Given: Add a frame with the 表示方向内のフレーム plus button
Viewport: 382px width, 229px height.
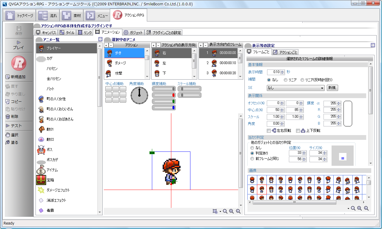Looking at the screenshot, I should pyautogui.click(x=201, y=45).
